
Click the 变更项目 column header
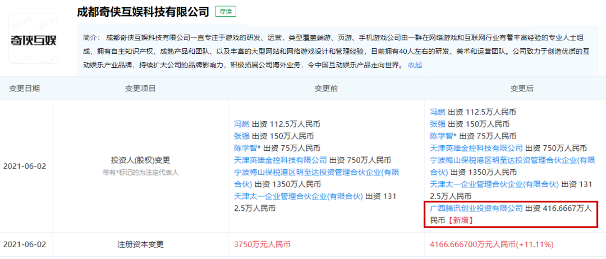tap(140, 89)
